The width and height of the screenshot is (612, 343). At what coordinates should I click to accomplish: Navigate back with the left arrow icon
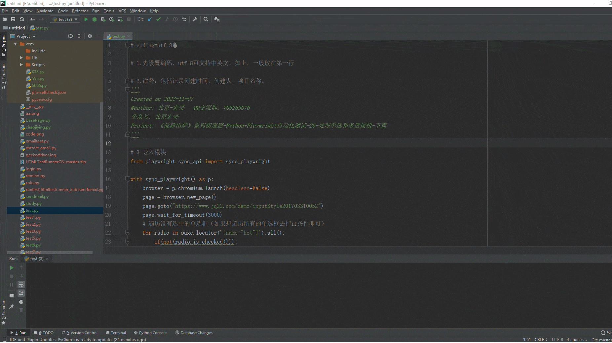pos(32,19)
